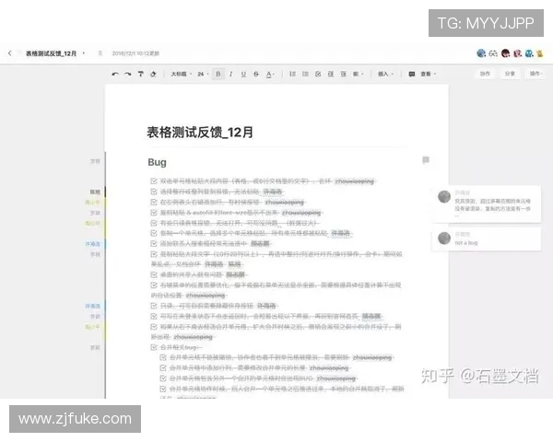Click the '表格测试反馈_12月' title in header

click(x=51, y=53)
